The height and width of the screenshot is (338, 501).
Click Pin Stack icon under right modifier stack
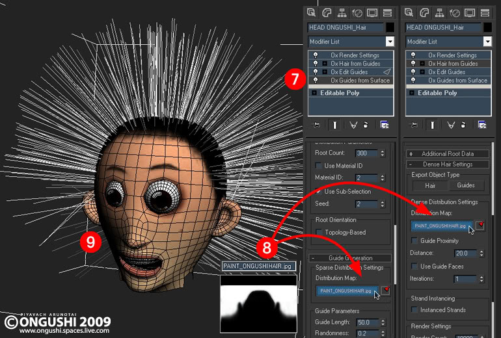click(x=414, y=125)
